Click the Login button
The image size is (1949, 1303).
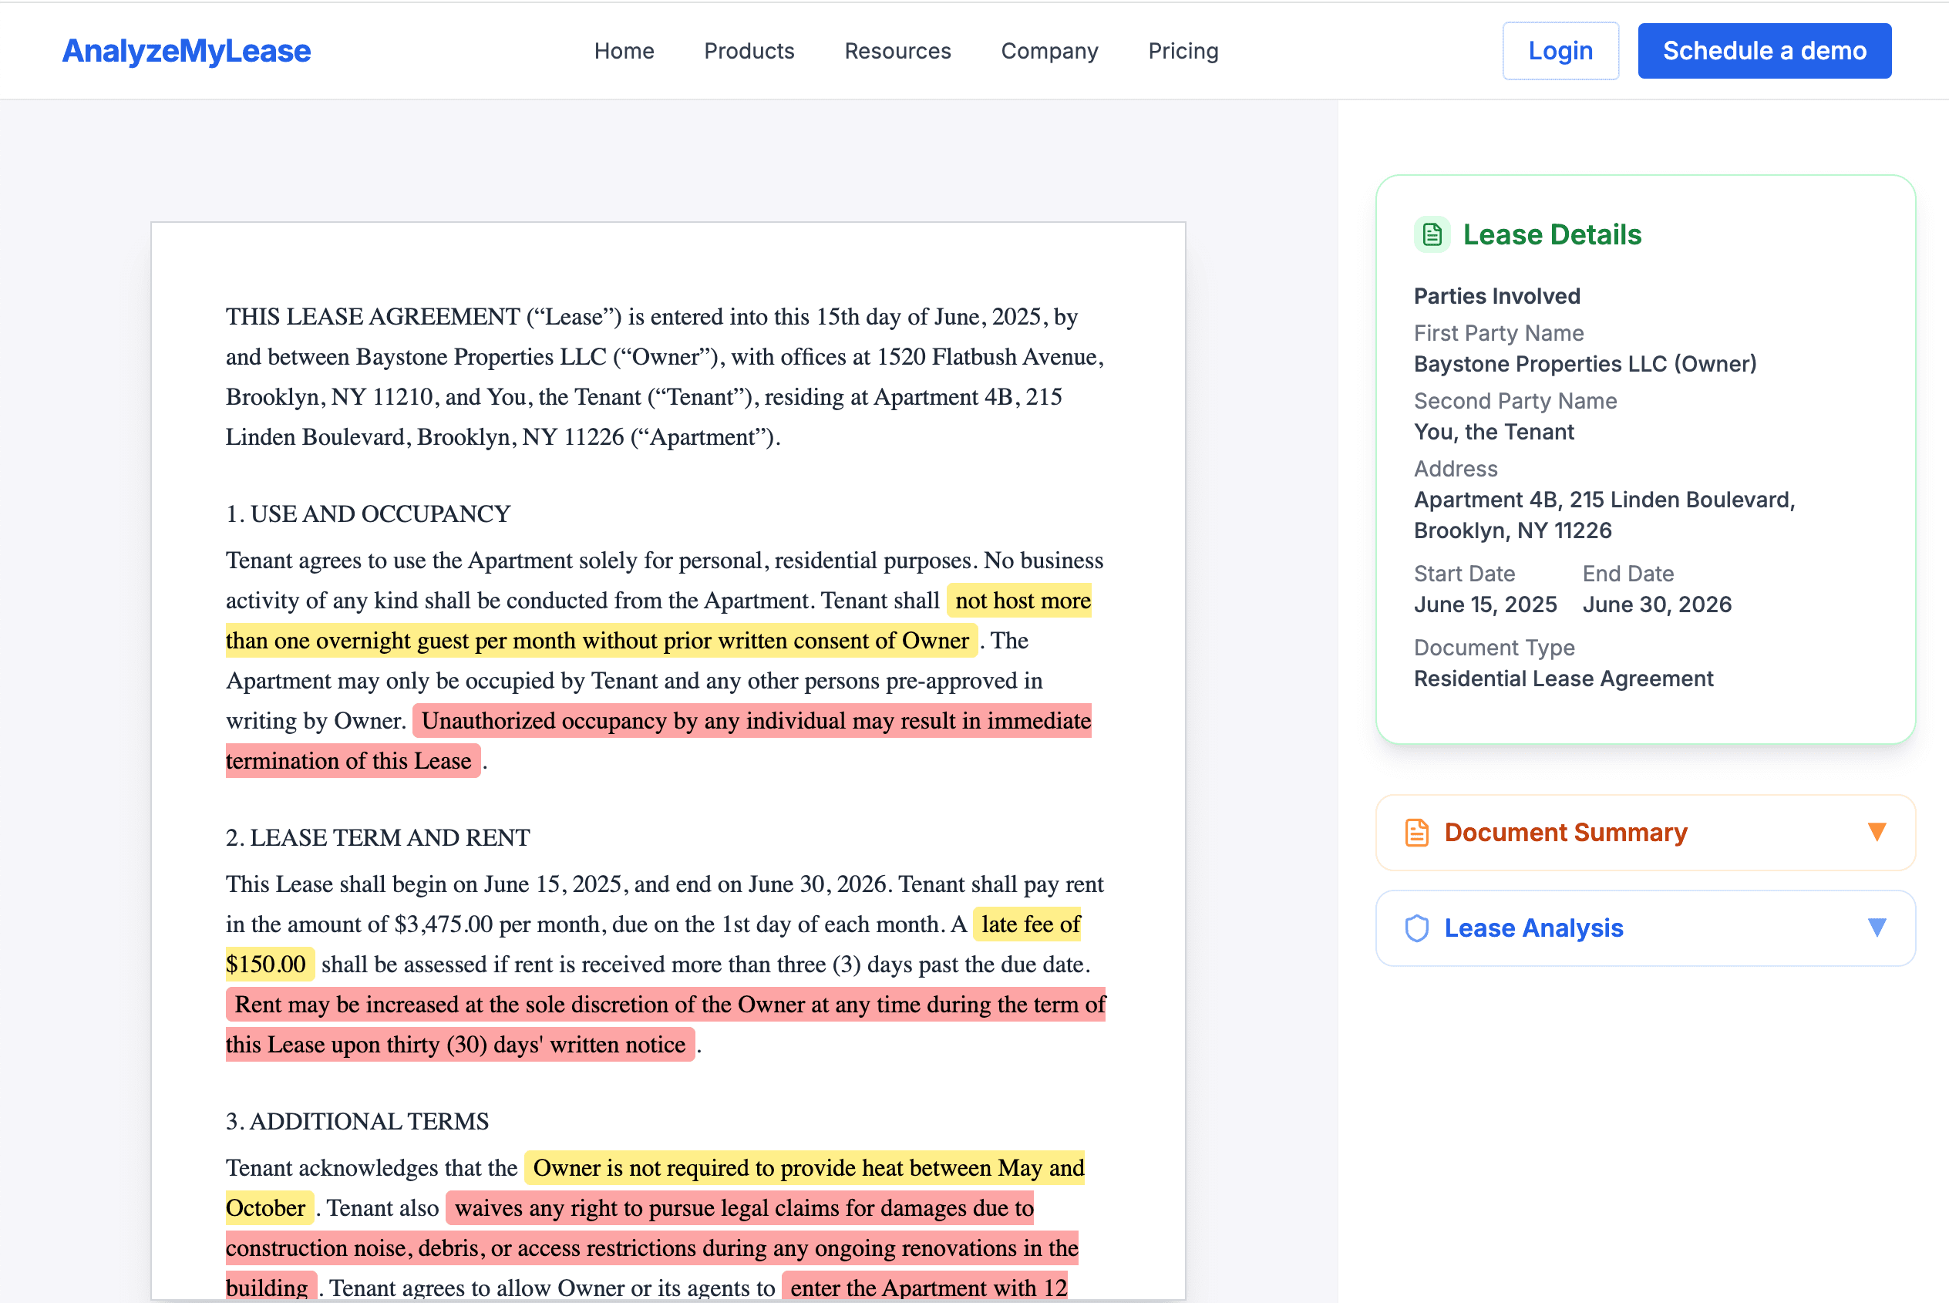point(1560,50)
